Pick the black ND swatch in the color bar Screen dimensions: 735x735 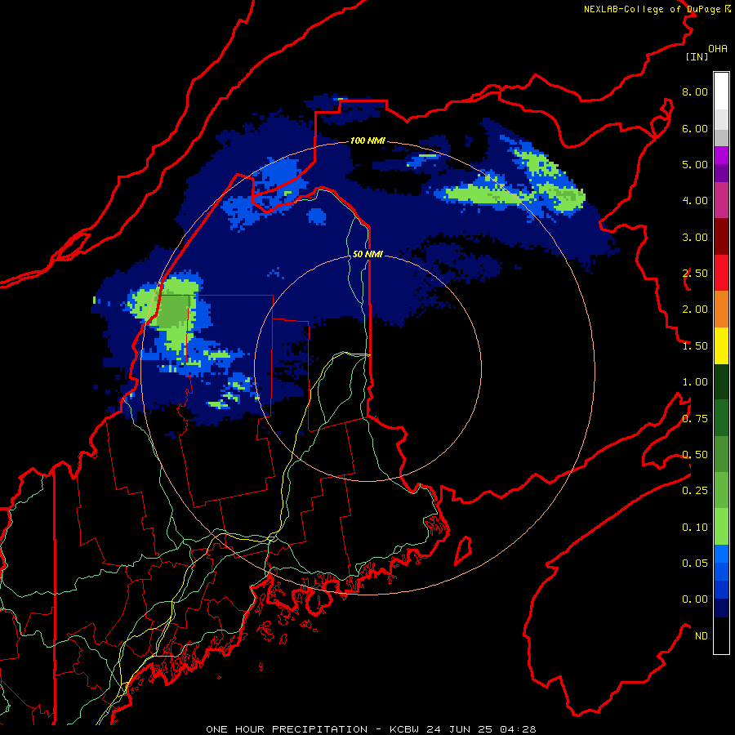[721, 635]
